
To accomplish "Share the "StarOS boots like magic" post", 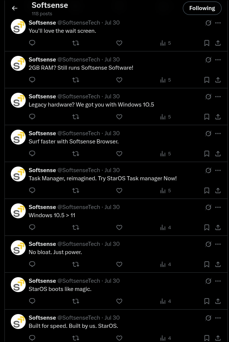I will (x=218, y=301).
